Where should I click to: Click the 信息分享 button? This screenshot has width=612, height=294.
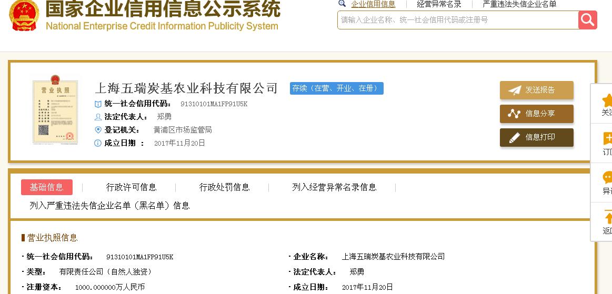[537, 114]
